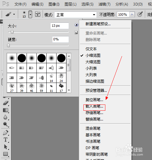152x160 pixels.
Task: Select the Type tool
Action: point(6,140)
